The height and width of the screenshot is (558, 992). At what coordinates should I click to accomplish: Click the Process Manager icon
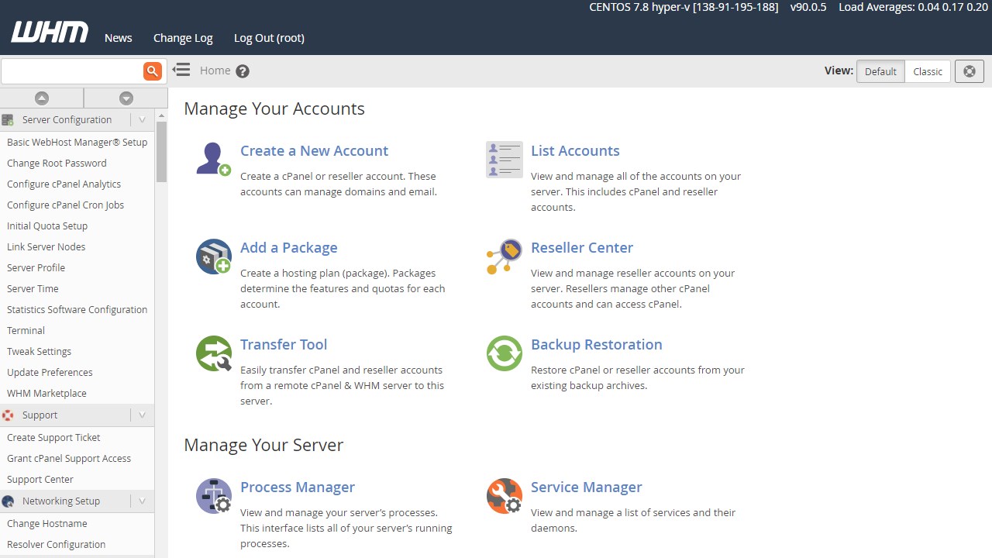point(212,496)
